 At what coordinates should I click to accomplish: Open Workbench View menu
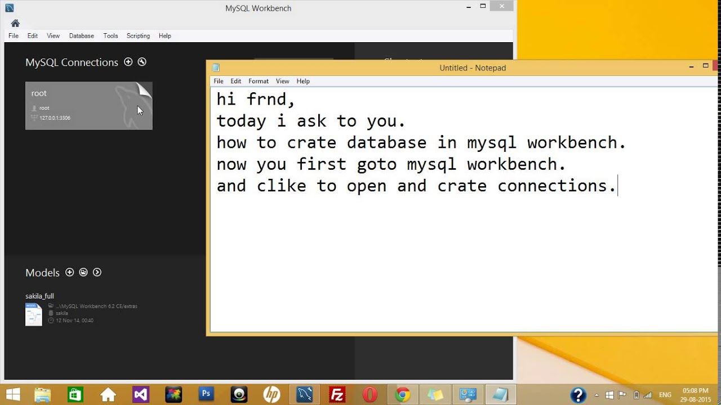[53, 35]
